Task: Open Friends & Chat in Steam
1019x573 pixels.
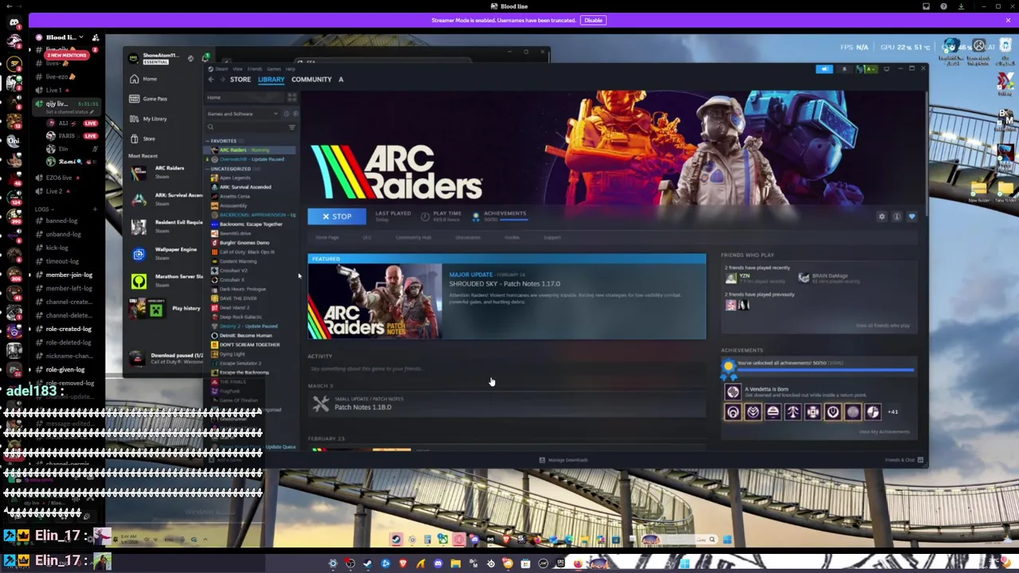Action: coord(904,460)
